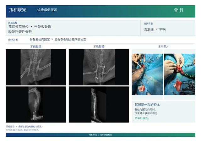Click the 治疗方案 label

coord(13,40)
